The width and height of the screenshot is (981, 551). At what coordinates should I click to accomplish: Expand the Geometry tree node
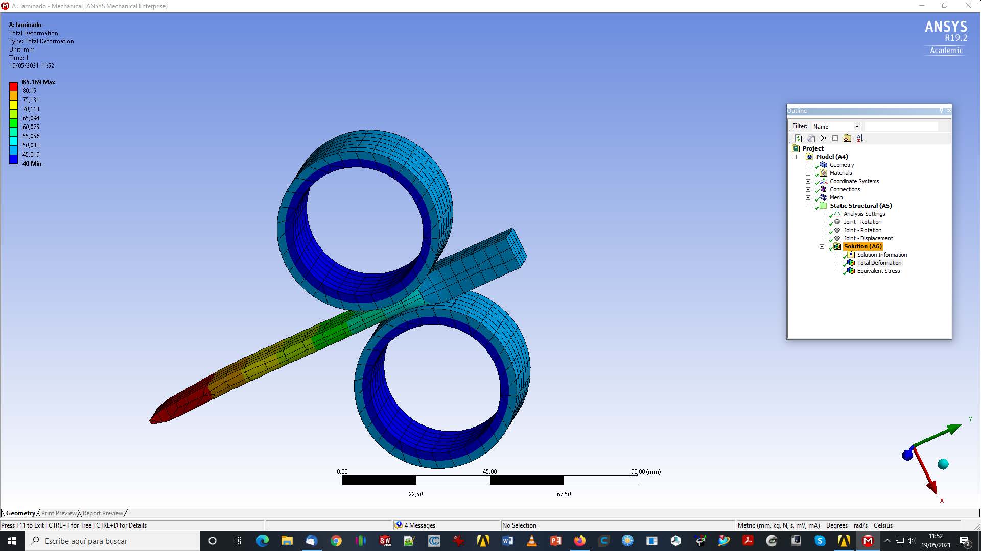808,165
